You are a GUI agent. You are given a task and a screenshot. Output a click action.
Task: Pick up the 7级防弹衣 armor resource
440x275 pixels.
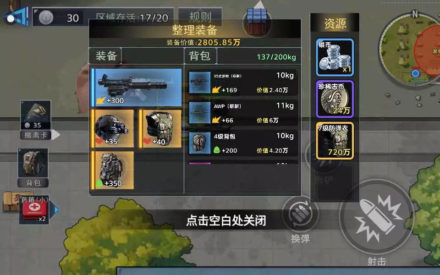click(335, 141)
